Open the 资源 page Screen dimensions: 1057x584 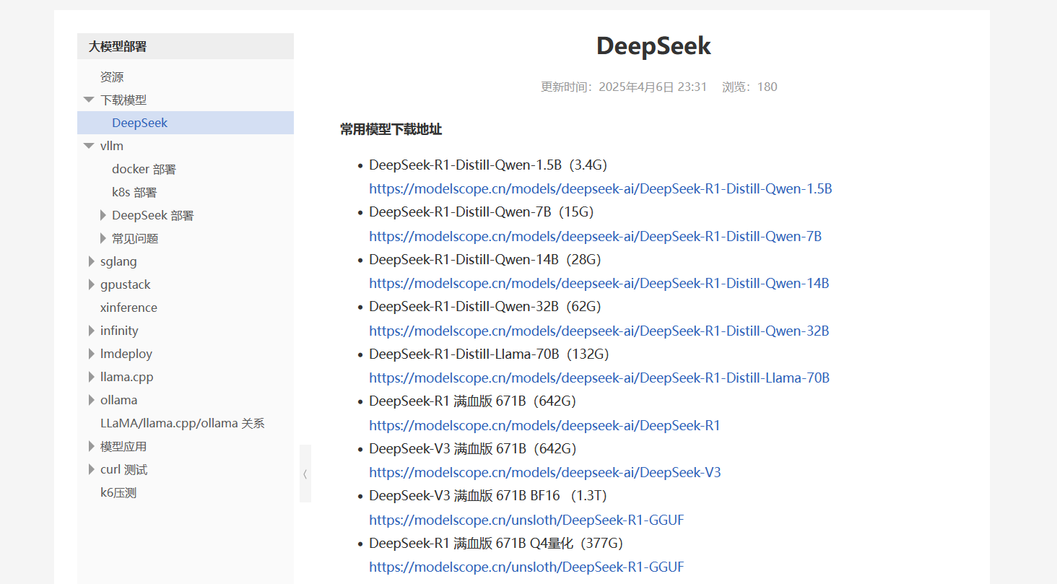112,77
